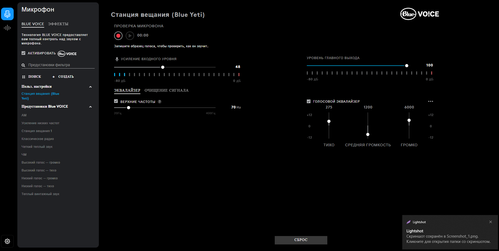The width and height of the screenshot is (499, 251).
Task: Open the high-pass help question mark
Action: point(160,102)
